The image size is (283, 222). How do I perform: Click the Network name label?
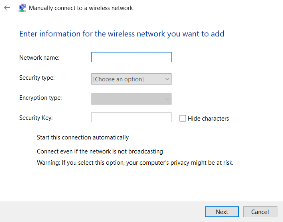click(x=39, y=58)
